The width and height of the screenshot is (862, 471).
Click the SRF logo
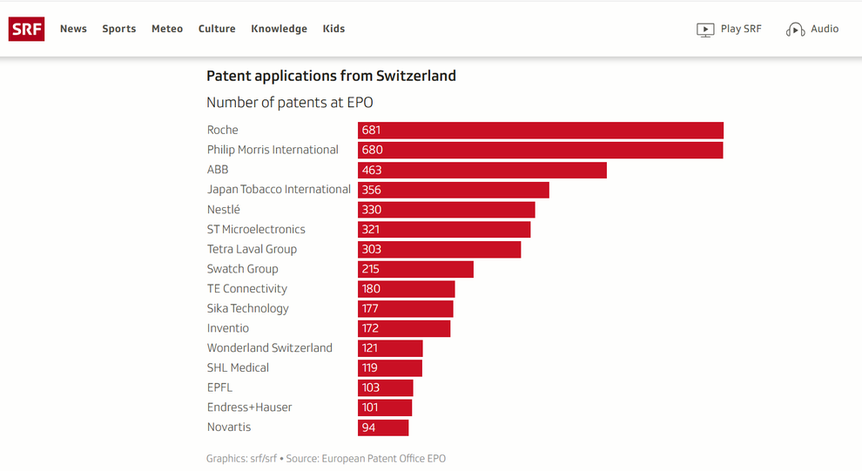(26, 29)
